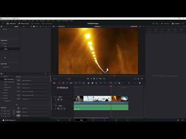Open the Media Pool panel
The width and height of the screenshot is (186, 139).
(x=11, y=24)
